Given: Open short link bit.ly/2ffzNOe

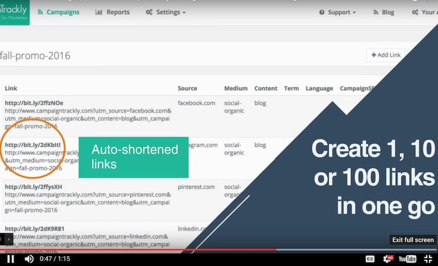Looking at the screenshot, I should (34, 103).
